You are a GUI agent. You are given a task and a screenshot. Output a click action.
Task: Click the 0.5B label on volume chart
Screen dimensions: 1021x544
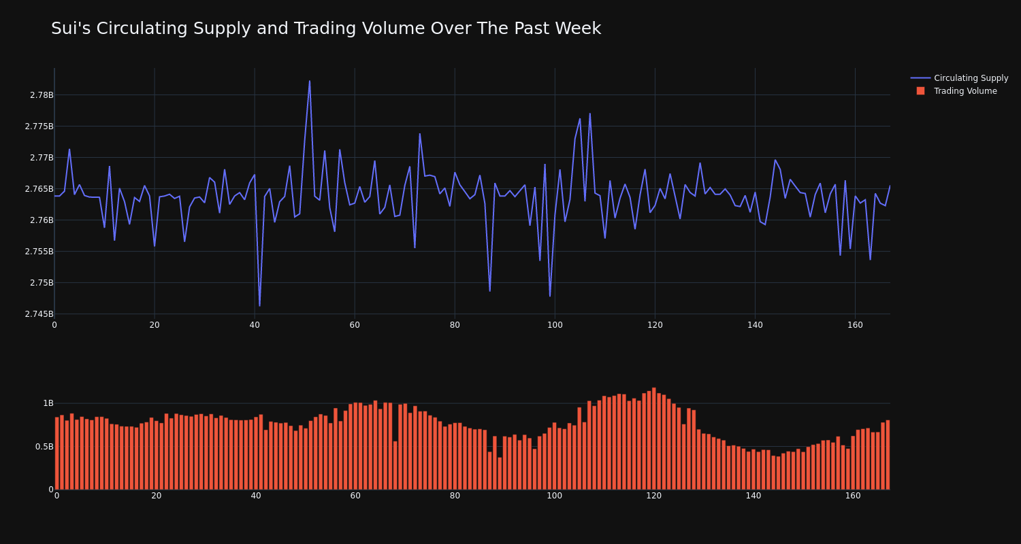click(x=44, y=447)
